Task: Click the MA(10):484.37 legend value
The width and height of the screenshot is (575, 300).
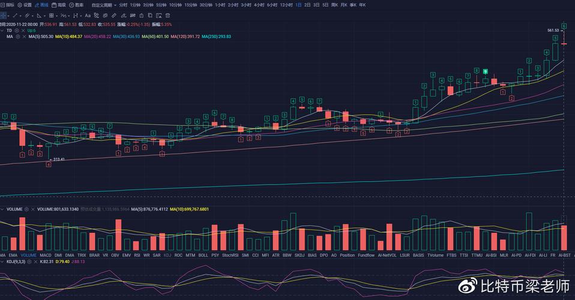Action: point(68,37)
